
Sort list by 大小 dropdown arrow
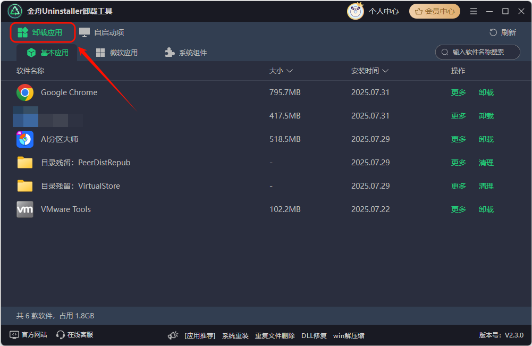pos(290,71)
